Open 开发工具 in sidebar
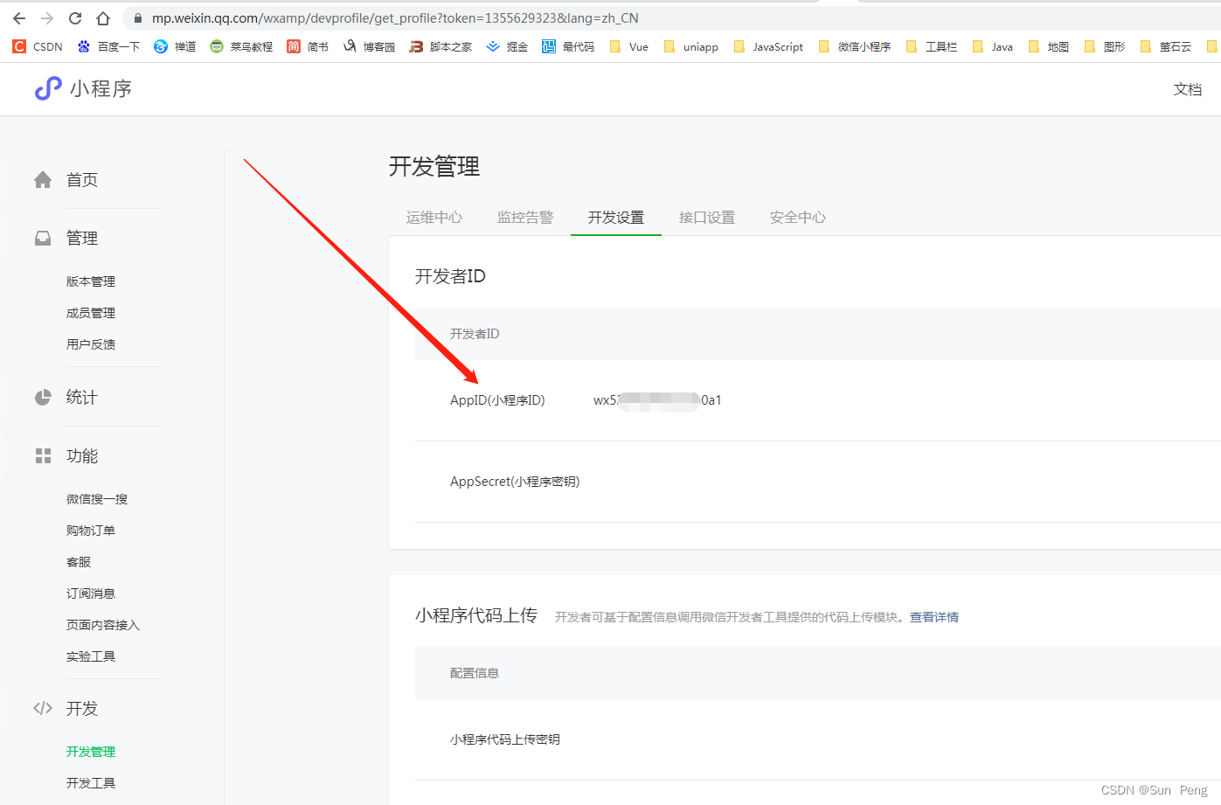Image resolution: width=1221 pixels, height=805 pixels. tap(91, 783)
